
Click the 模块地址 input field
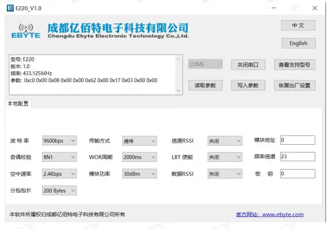(298, 140)
